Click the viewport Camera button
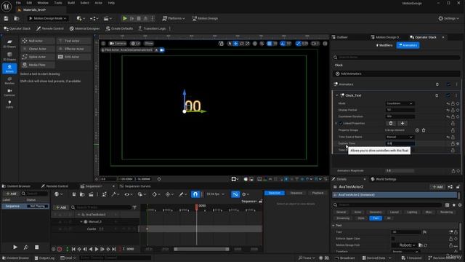This screenshot has height=262, width=465. click(x=118, y=44)
